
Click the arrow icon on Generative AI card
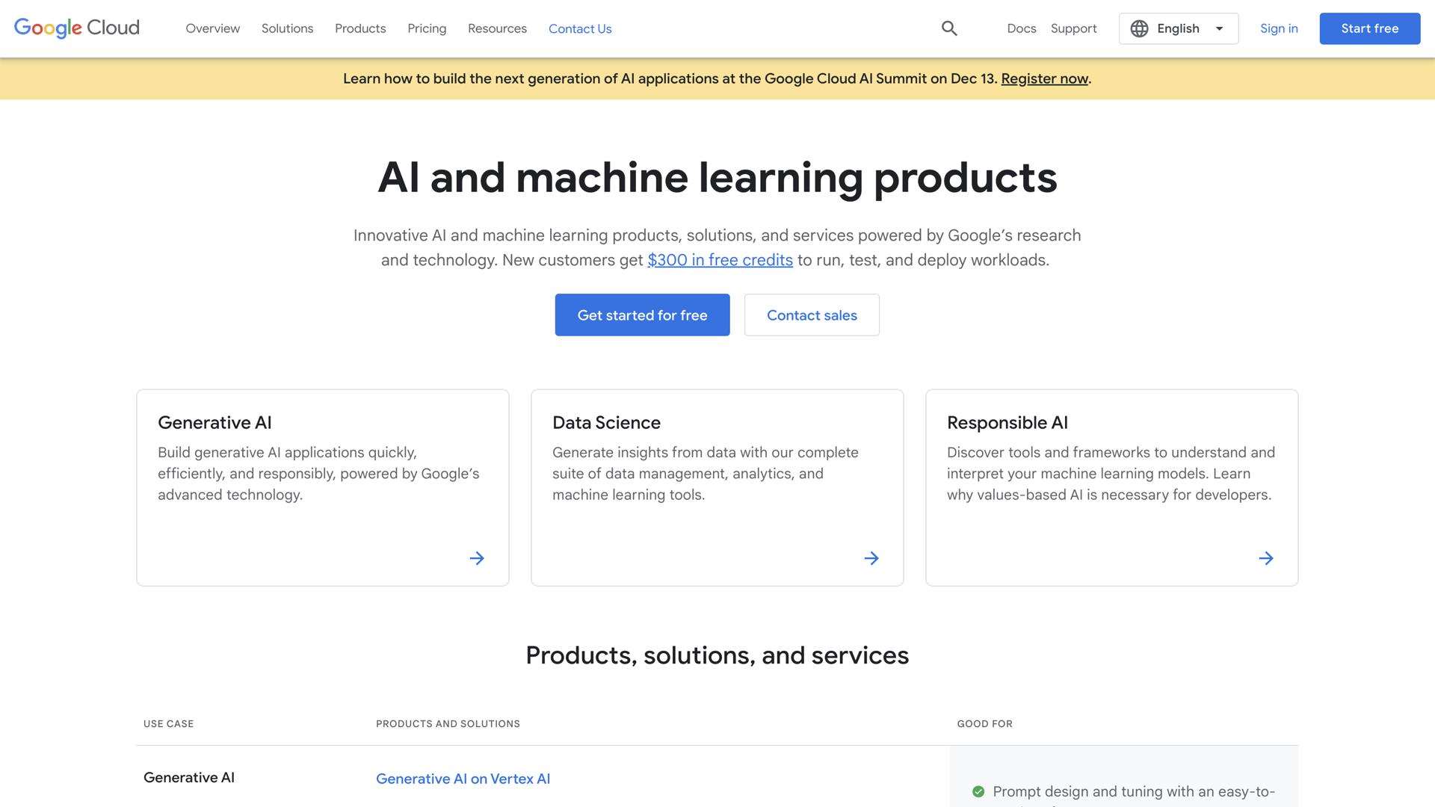[476, 557]
